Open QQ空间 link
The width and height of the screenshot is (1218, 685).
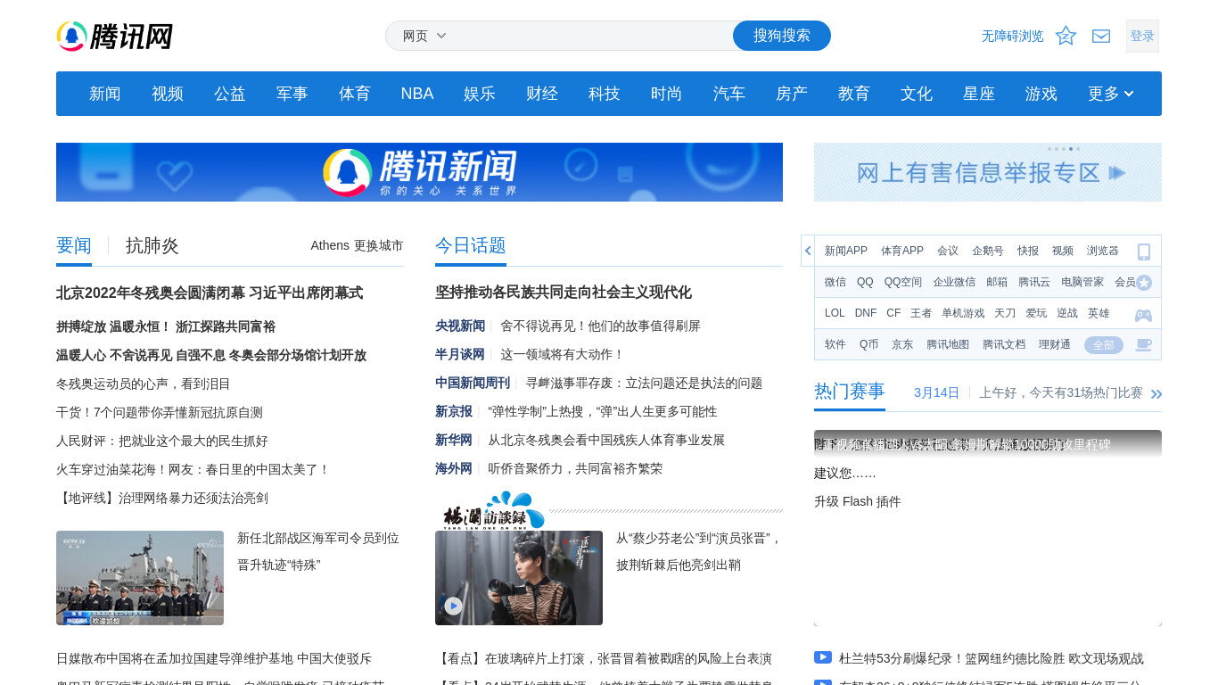click(x=903, y=283)
